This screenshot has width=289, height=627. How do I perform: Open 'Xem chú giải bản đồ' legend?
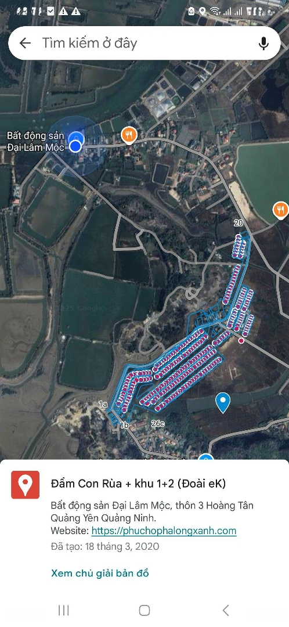tap(100, 573)
